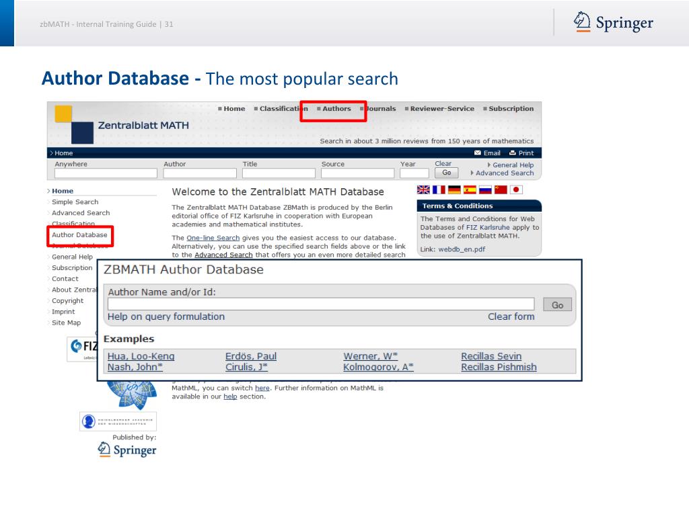Open example Recillas Sevin
The width and height of the screenshot is (689, 516).
[x=491, y=356]
